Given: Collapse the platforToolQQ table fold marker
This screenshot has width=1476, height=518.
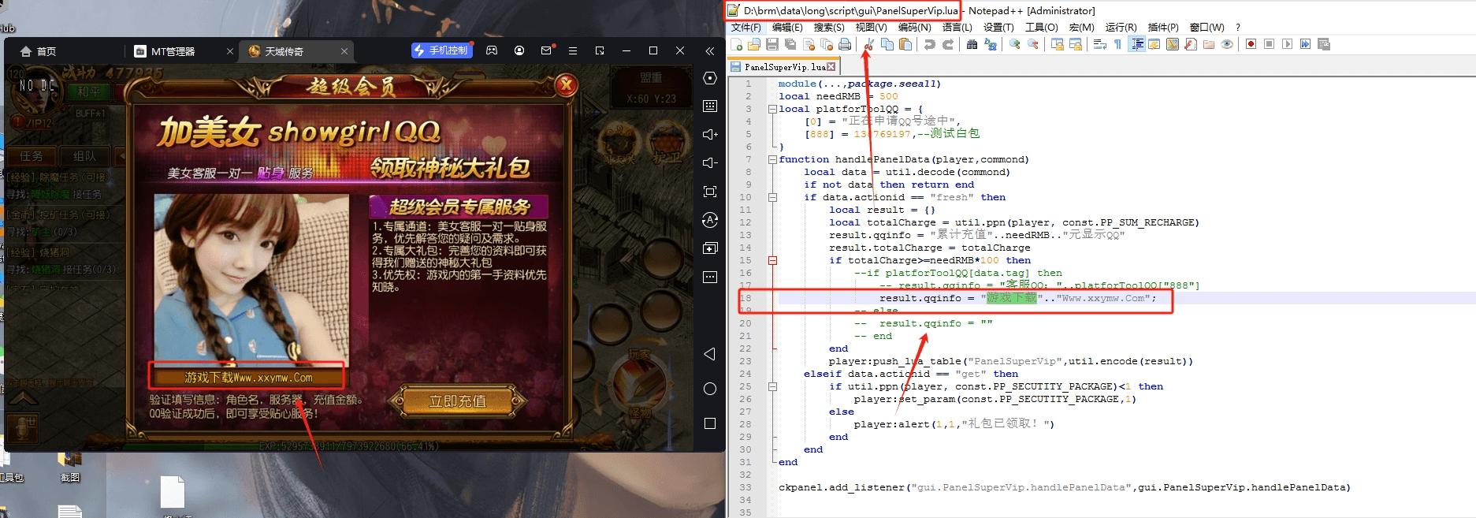Looking at the screenshot, I should tap(772, 109).
